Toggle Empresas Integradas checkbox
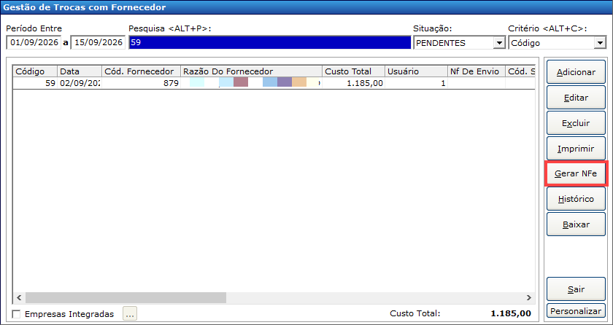Viewport: 613px width, 325px height. (x=16, y=314)
